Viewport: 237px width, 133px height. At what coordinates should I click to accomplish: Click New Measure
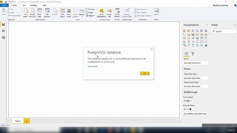pos(141,9)
